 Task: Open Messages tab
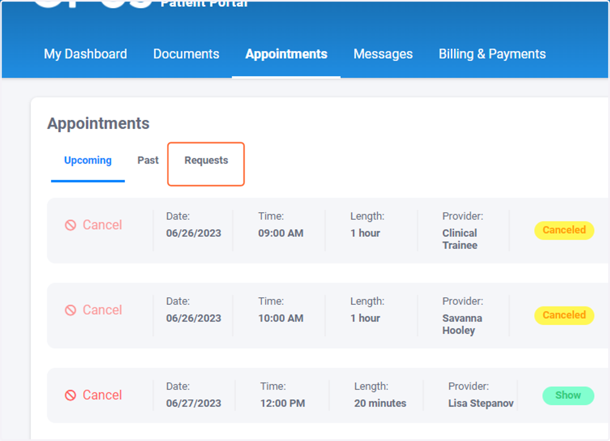383,54
